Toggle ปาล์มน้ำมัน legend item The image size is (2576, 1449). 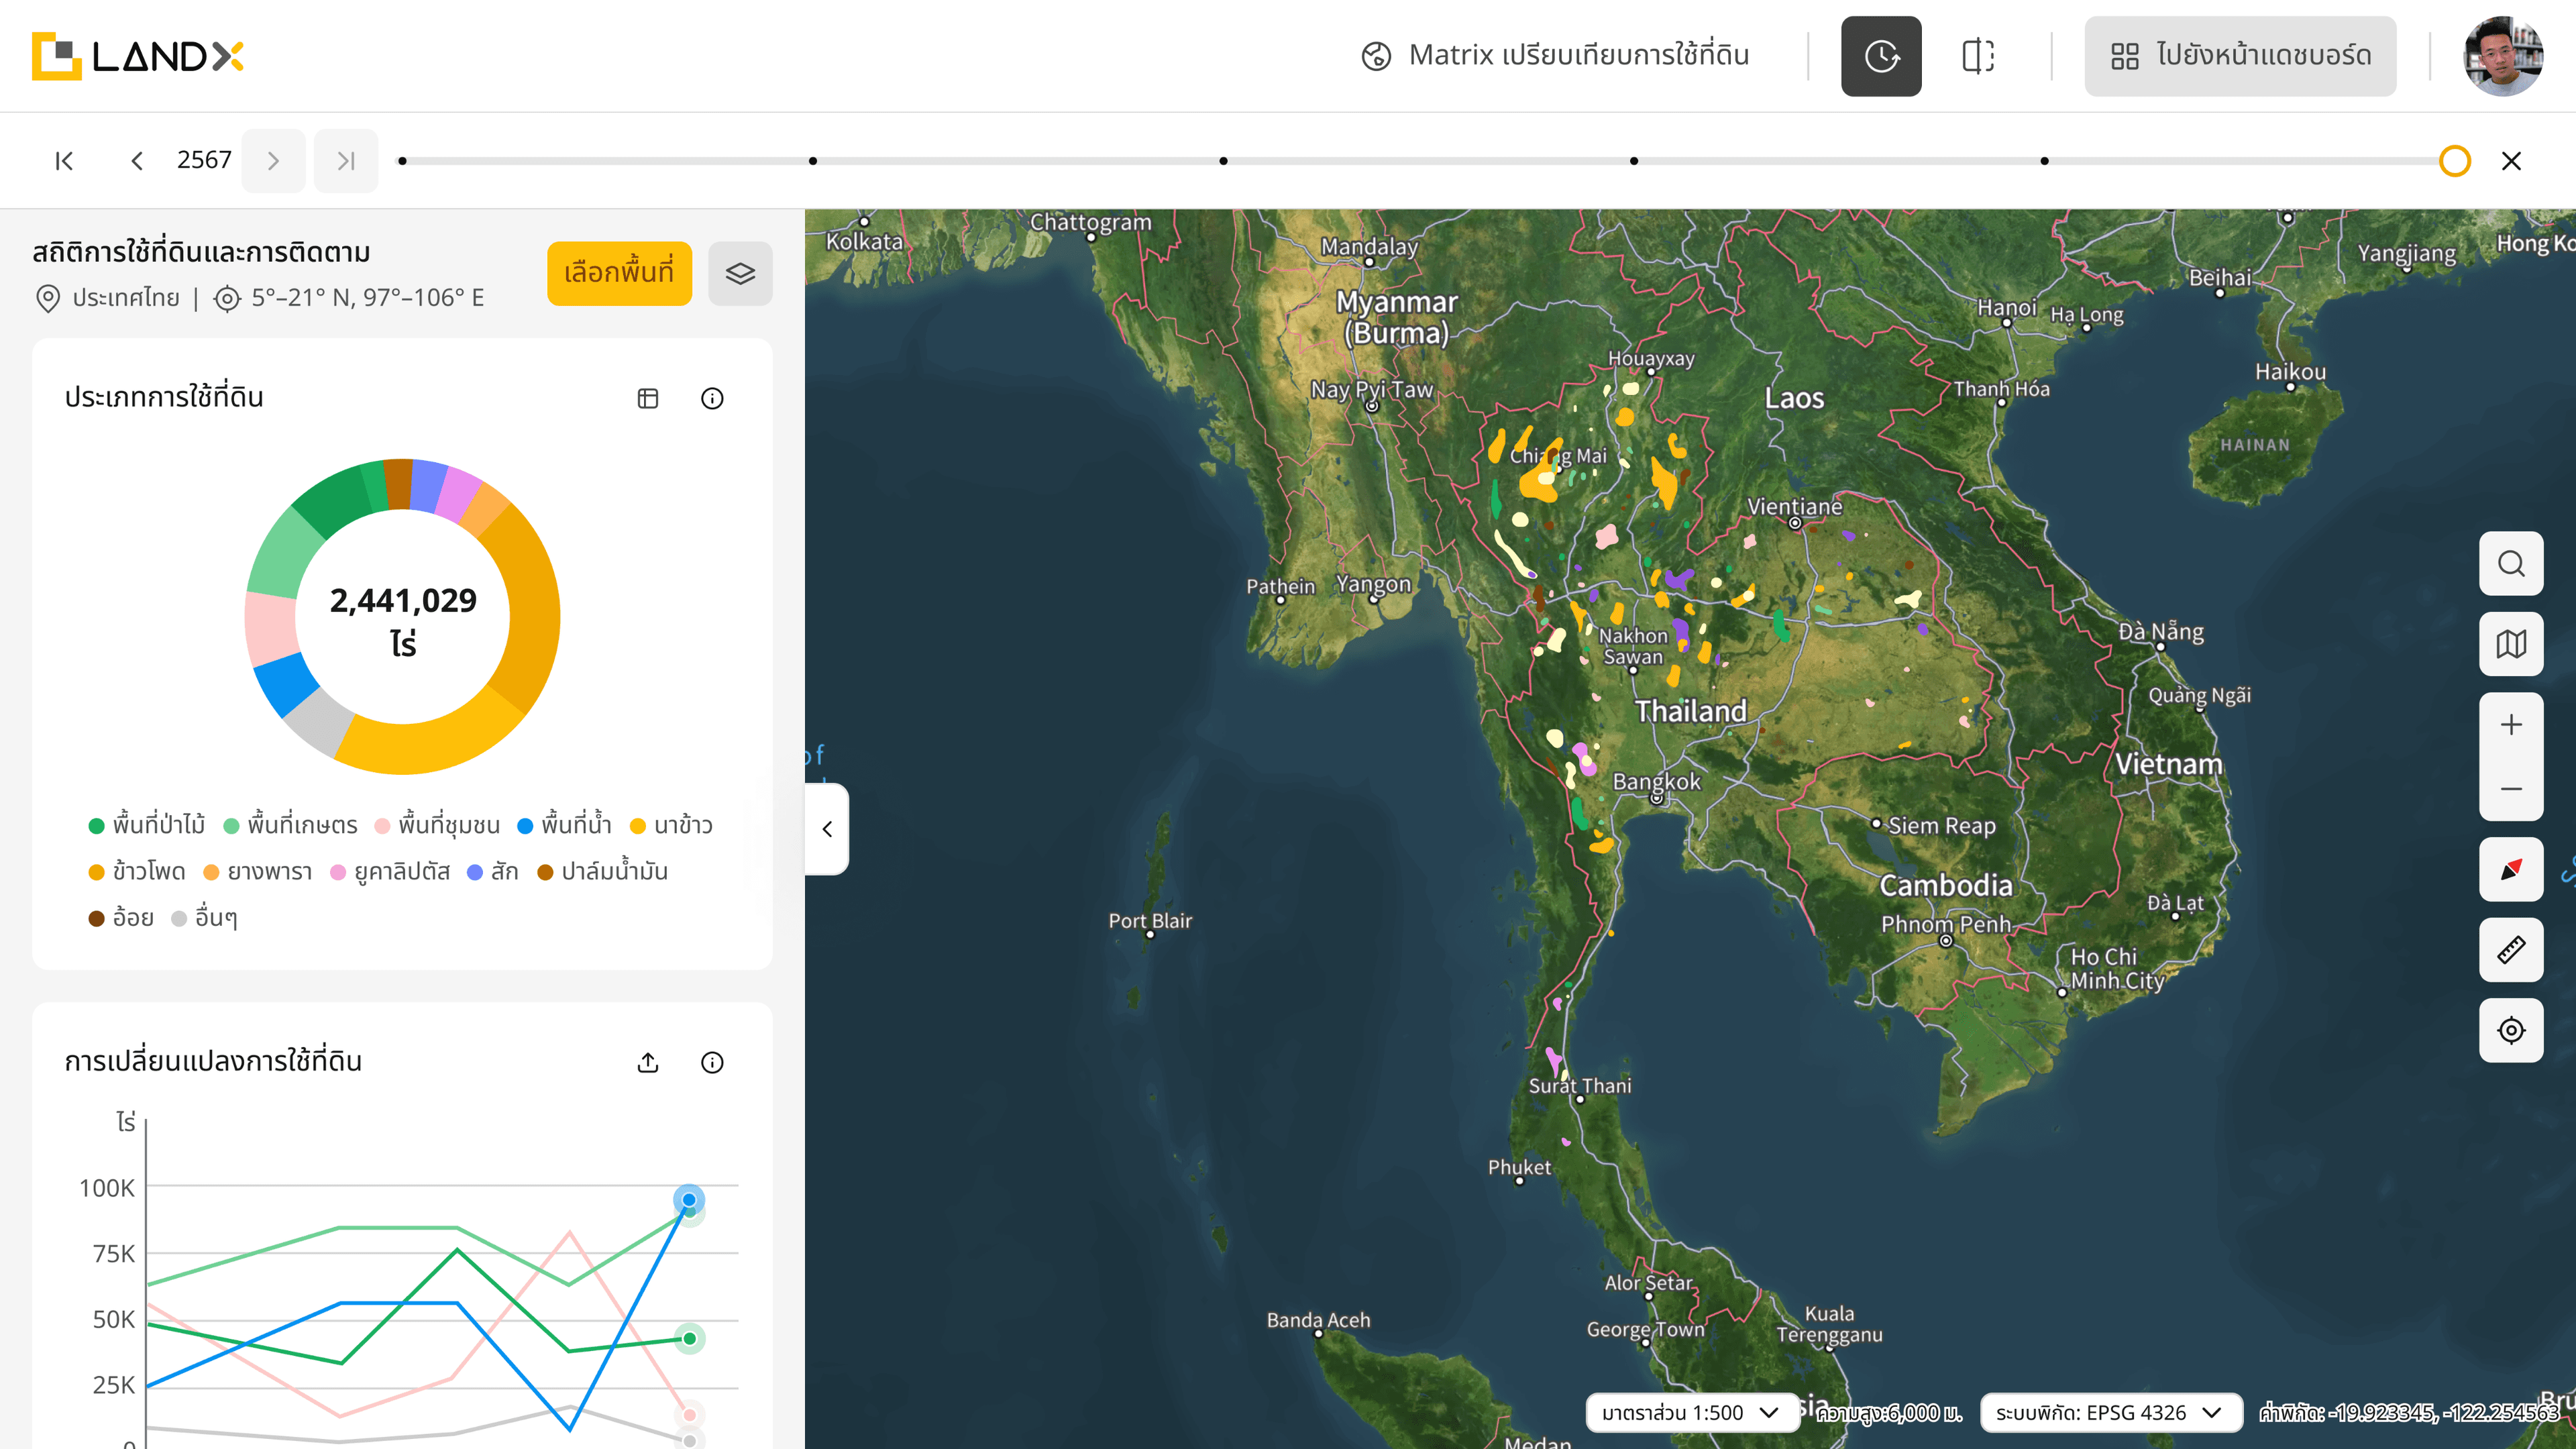click(603, 871)
